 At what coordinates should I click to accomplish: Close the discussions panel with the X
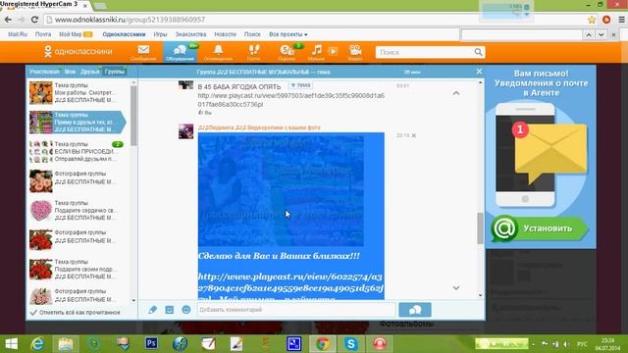[479, 72]
